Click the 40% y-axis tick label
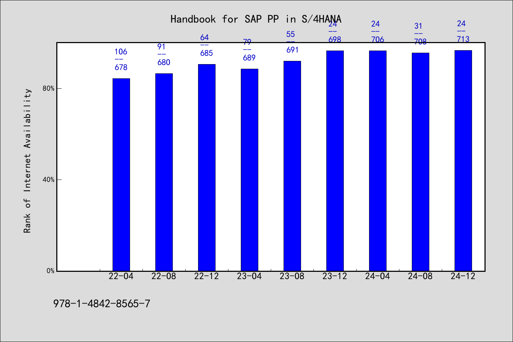This screenshot has height=342, width=513. point(48,180)
